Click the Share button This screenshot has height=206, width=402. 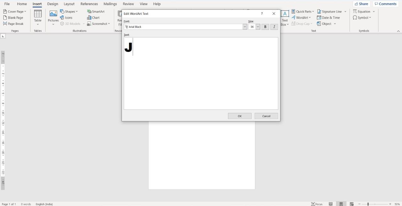[x=361, y=4]
